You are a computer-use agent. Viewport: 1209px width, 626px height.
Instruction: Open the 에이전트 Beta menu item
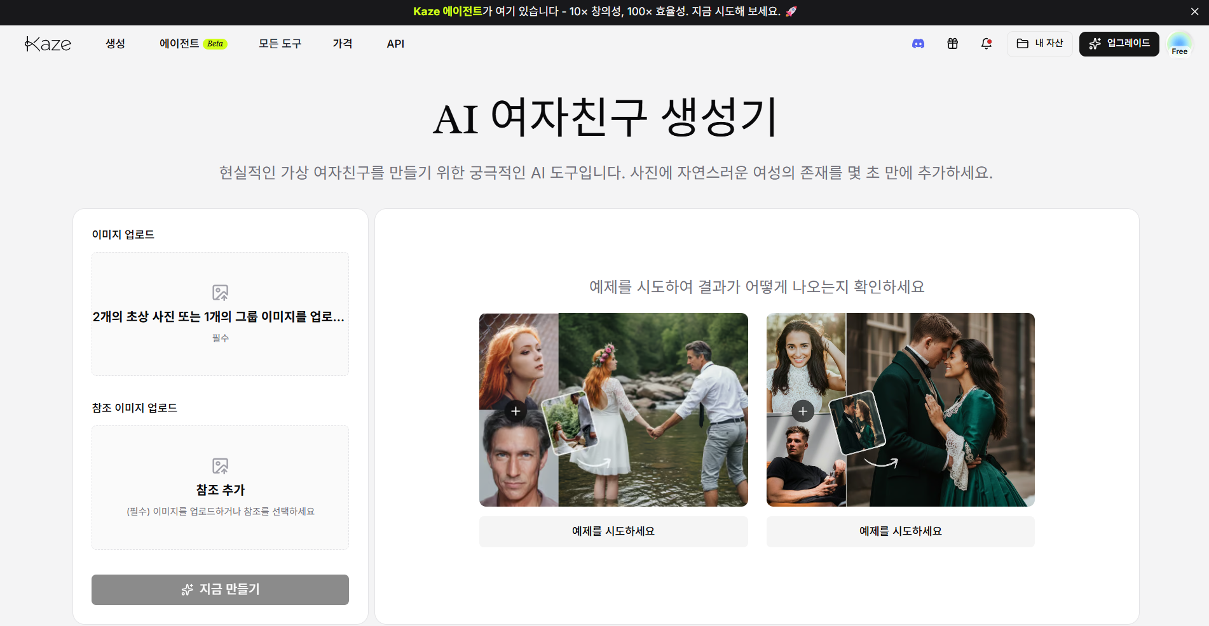point(193,44)
